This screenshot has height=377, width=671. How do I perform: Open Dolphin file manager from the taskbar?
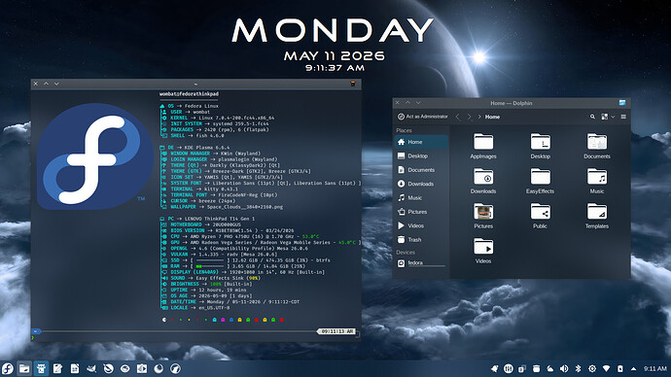pyautogui.click(x=24, y=368)
